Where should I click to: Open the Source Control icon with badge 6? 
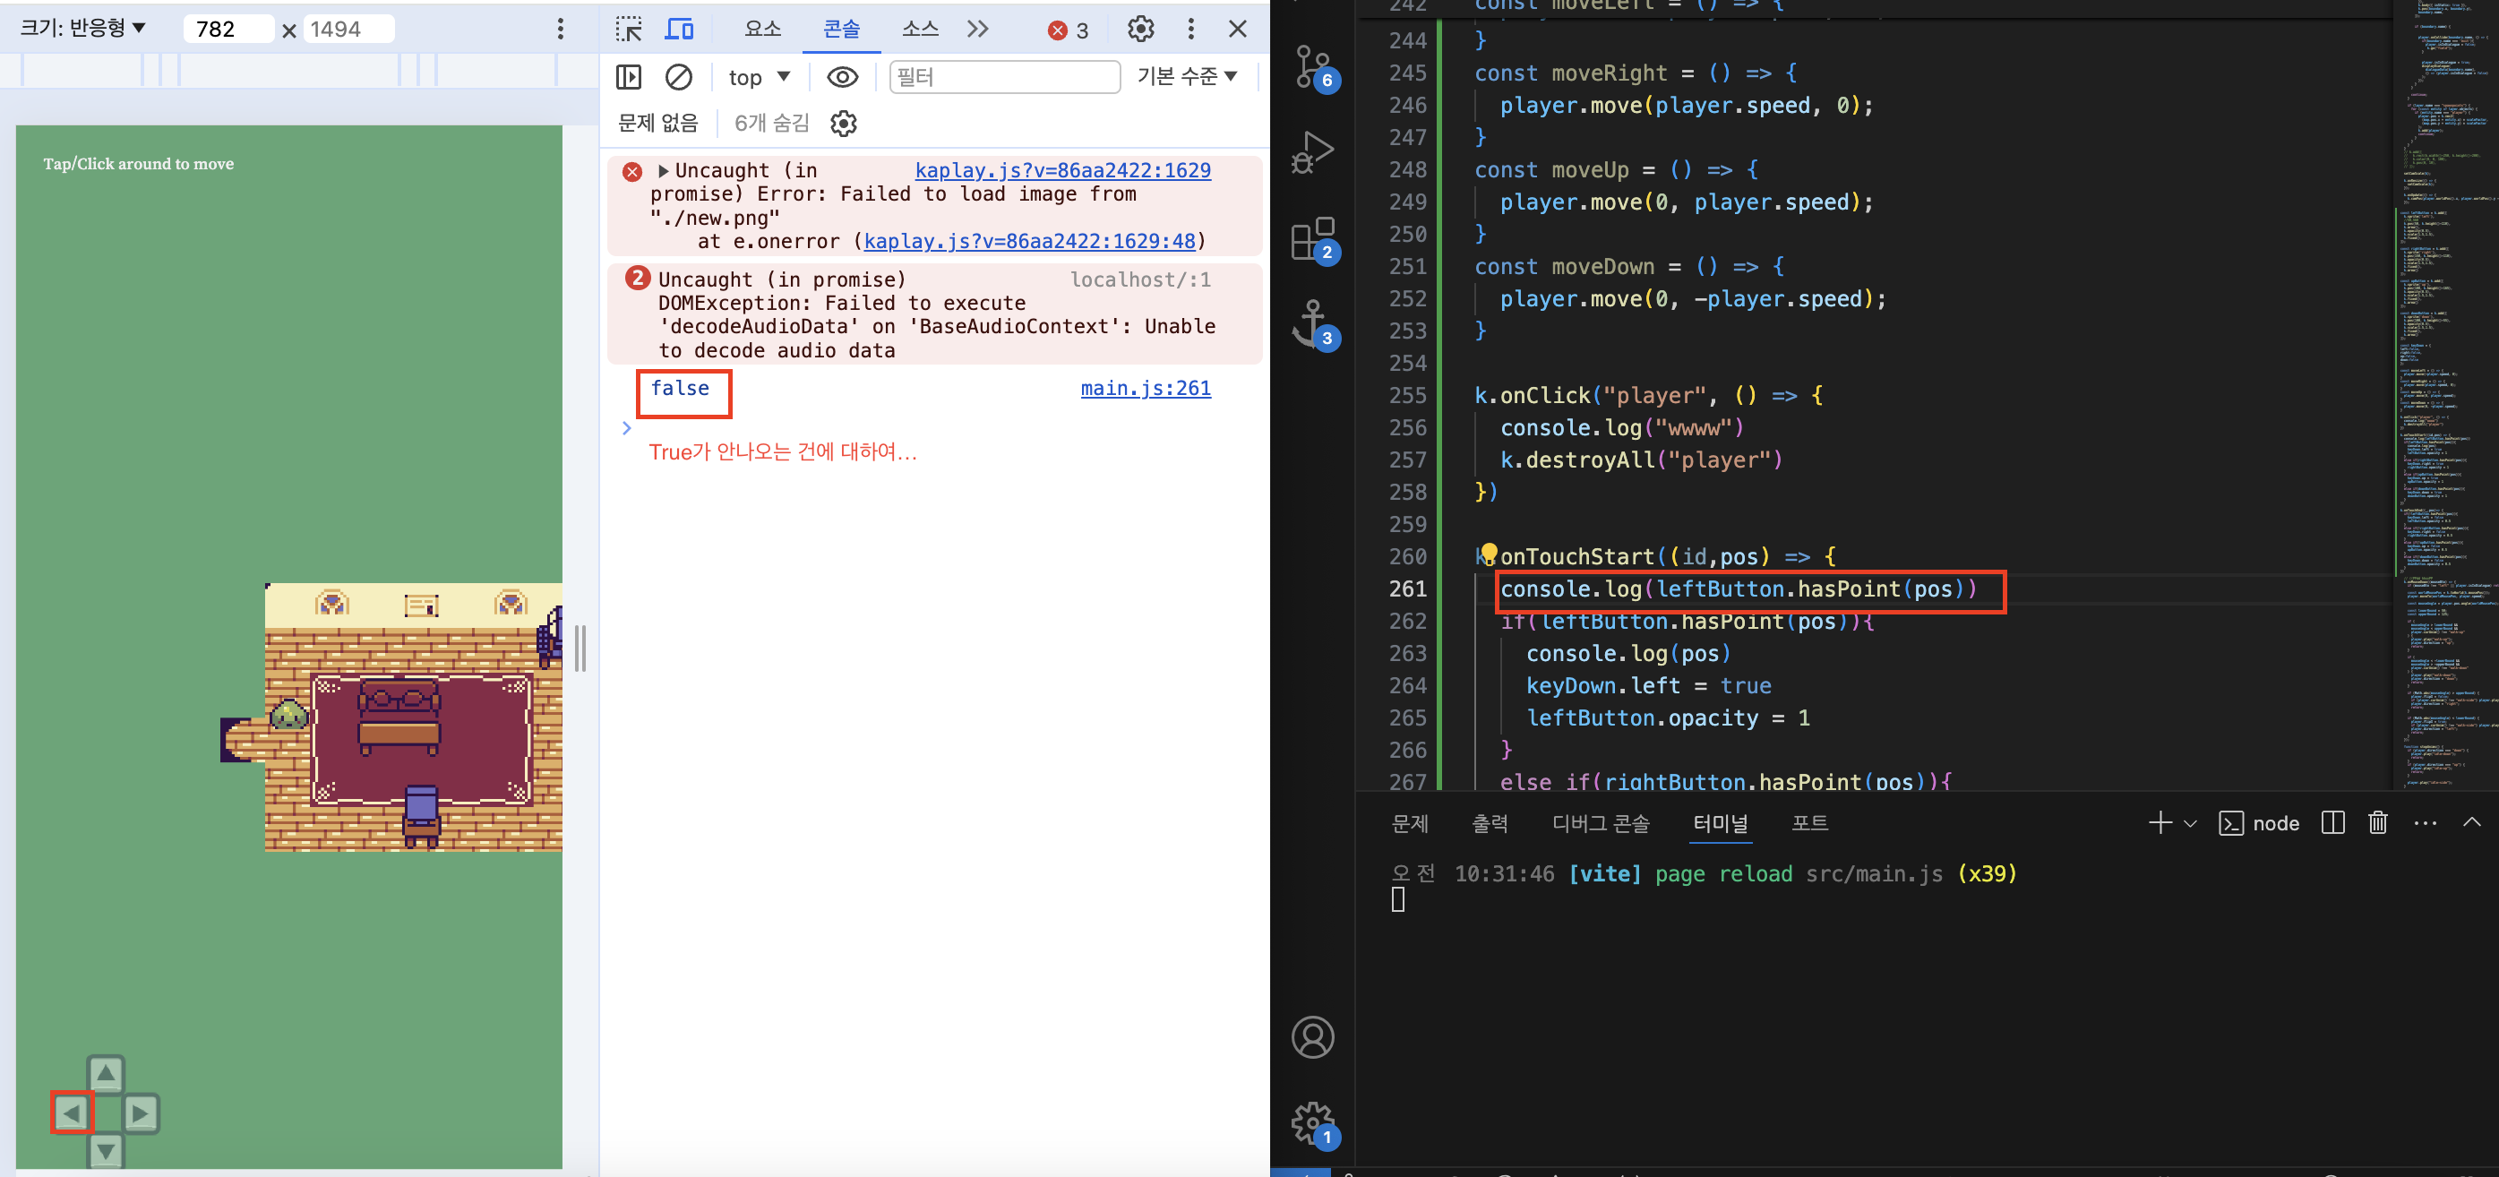pos(1312,66)
